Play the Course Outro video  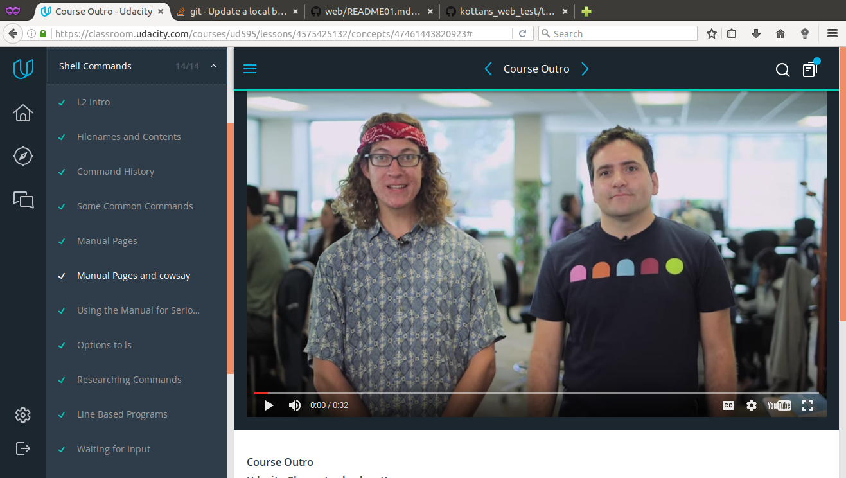click(269, 405)
